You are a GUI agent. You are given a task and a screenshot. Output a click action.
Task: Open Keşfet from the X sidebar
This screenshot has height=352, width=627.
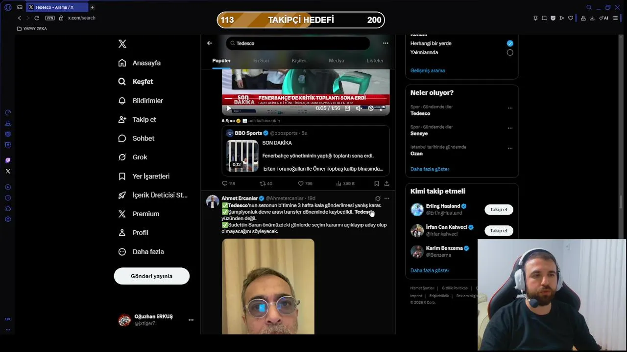[x=136, y=82]
